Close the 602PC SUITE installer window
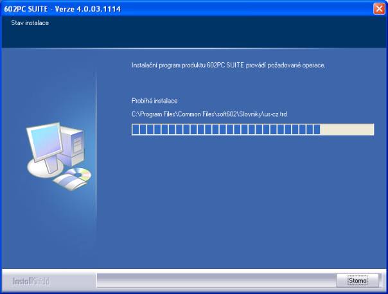The height and width of the screenshot is (294, 388). [x=378, y=9]
